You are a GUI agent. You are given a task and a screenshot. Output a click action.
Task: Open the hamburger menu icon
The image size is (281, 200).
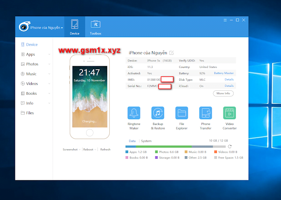[225, 20]
